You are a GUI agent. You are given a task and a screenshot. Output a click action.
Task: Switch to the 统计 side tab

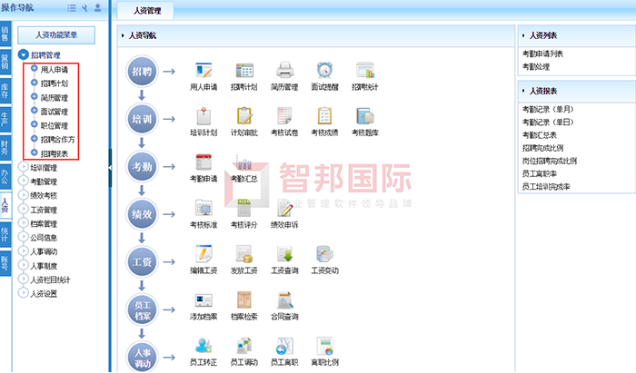5,233
